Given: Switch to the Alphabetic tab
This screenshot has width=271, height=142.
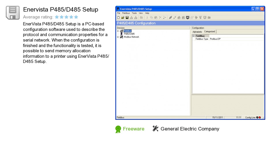Looking at the screenshot, I should pyautogui.click(x=197, y=32).
